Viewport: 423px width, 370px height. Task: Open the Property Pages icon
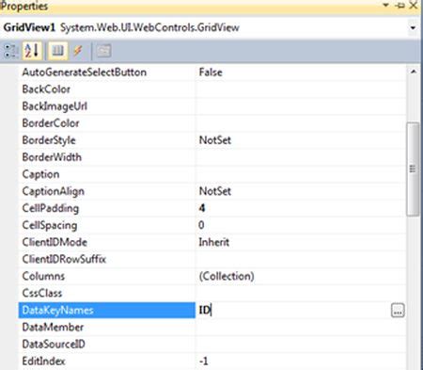pyautogui.click(x=103, y=51)
